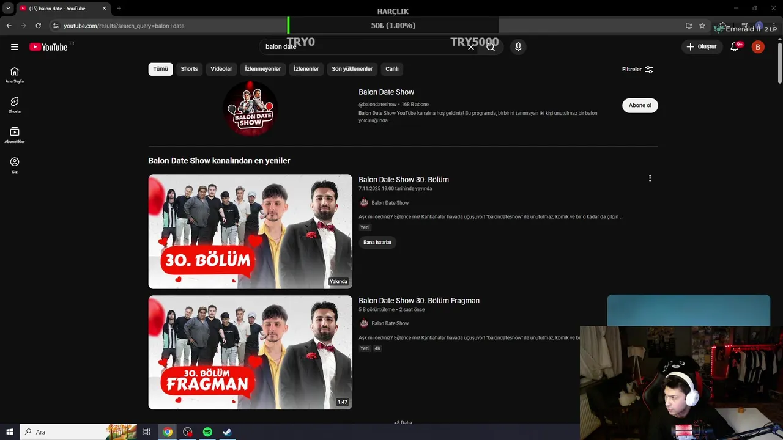
Task: Click @balondateshow handle text
Action: click(x=377, y=105)
